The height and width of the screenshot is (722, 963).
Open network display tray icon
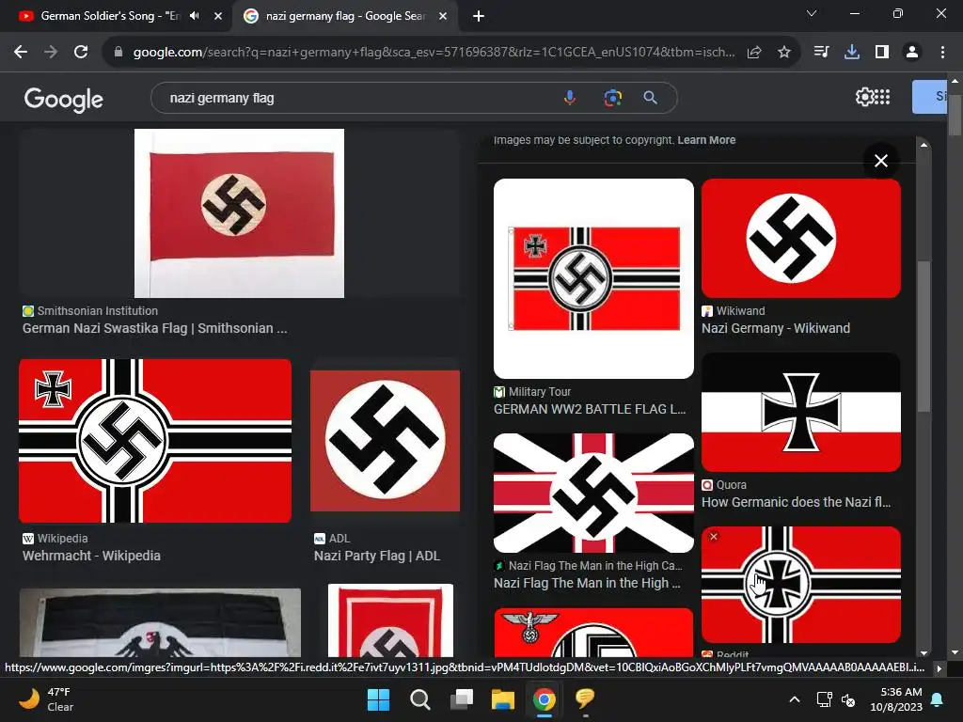pos(824,699)
